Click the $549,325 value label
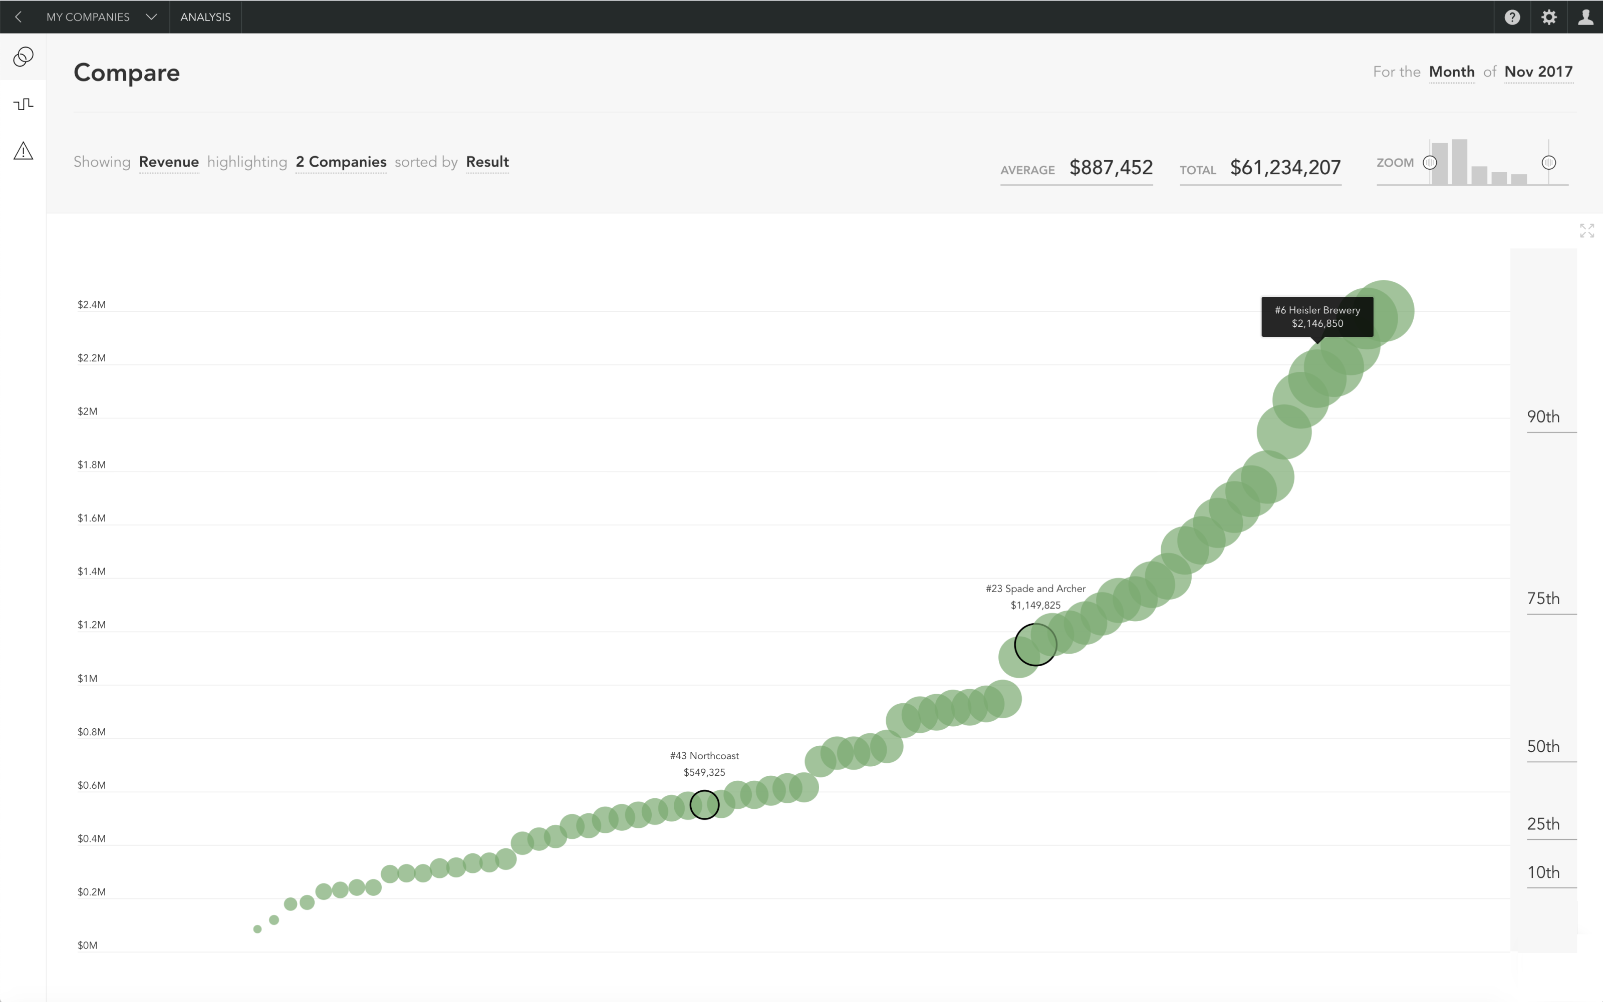This screenshot has height=1002, width=1603. point(704,772)
